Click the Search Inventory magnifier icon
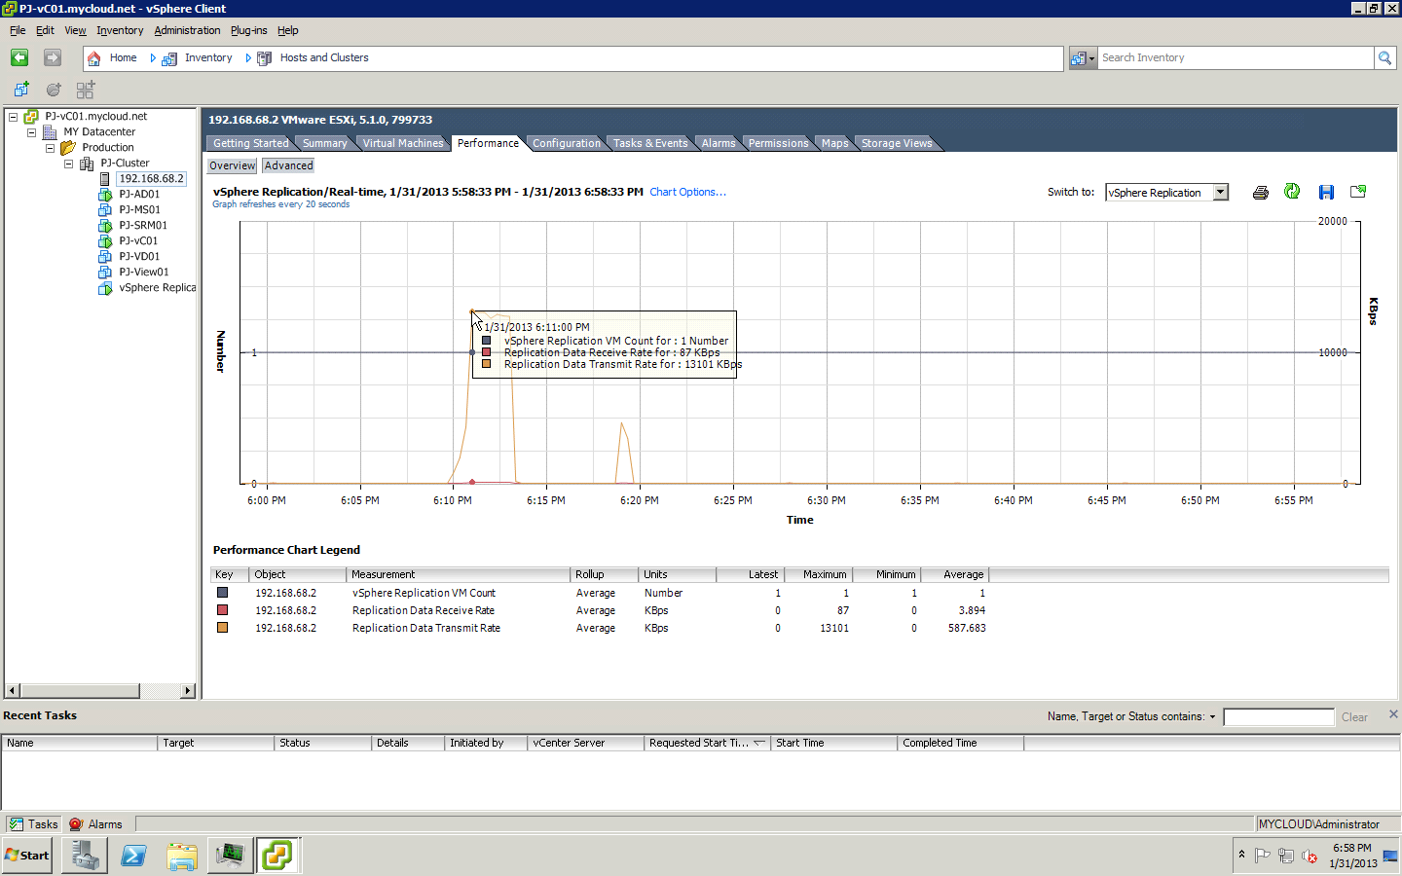Image resolution: width=1402 pixels, height=876 pixels. (1384, 57)
